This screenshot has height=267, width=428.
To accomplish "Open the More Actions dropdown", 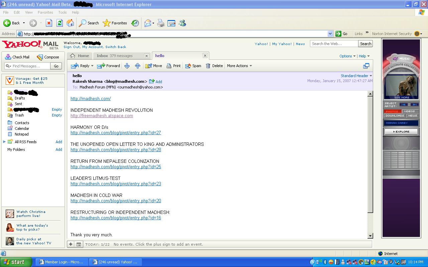I will point(239,66).
